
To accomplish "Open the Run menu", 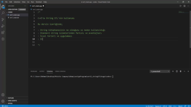I will point(33,2).
